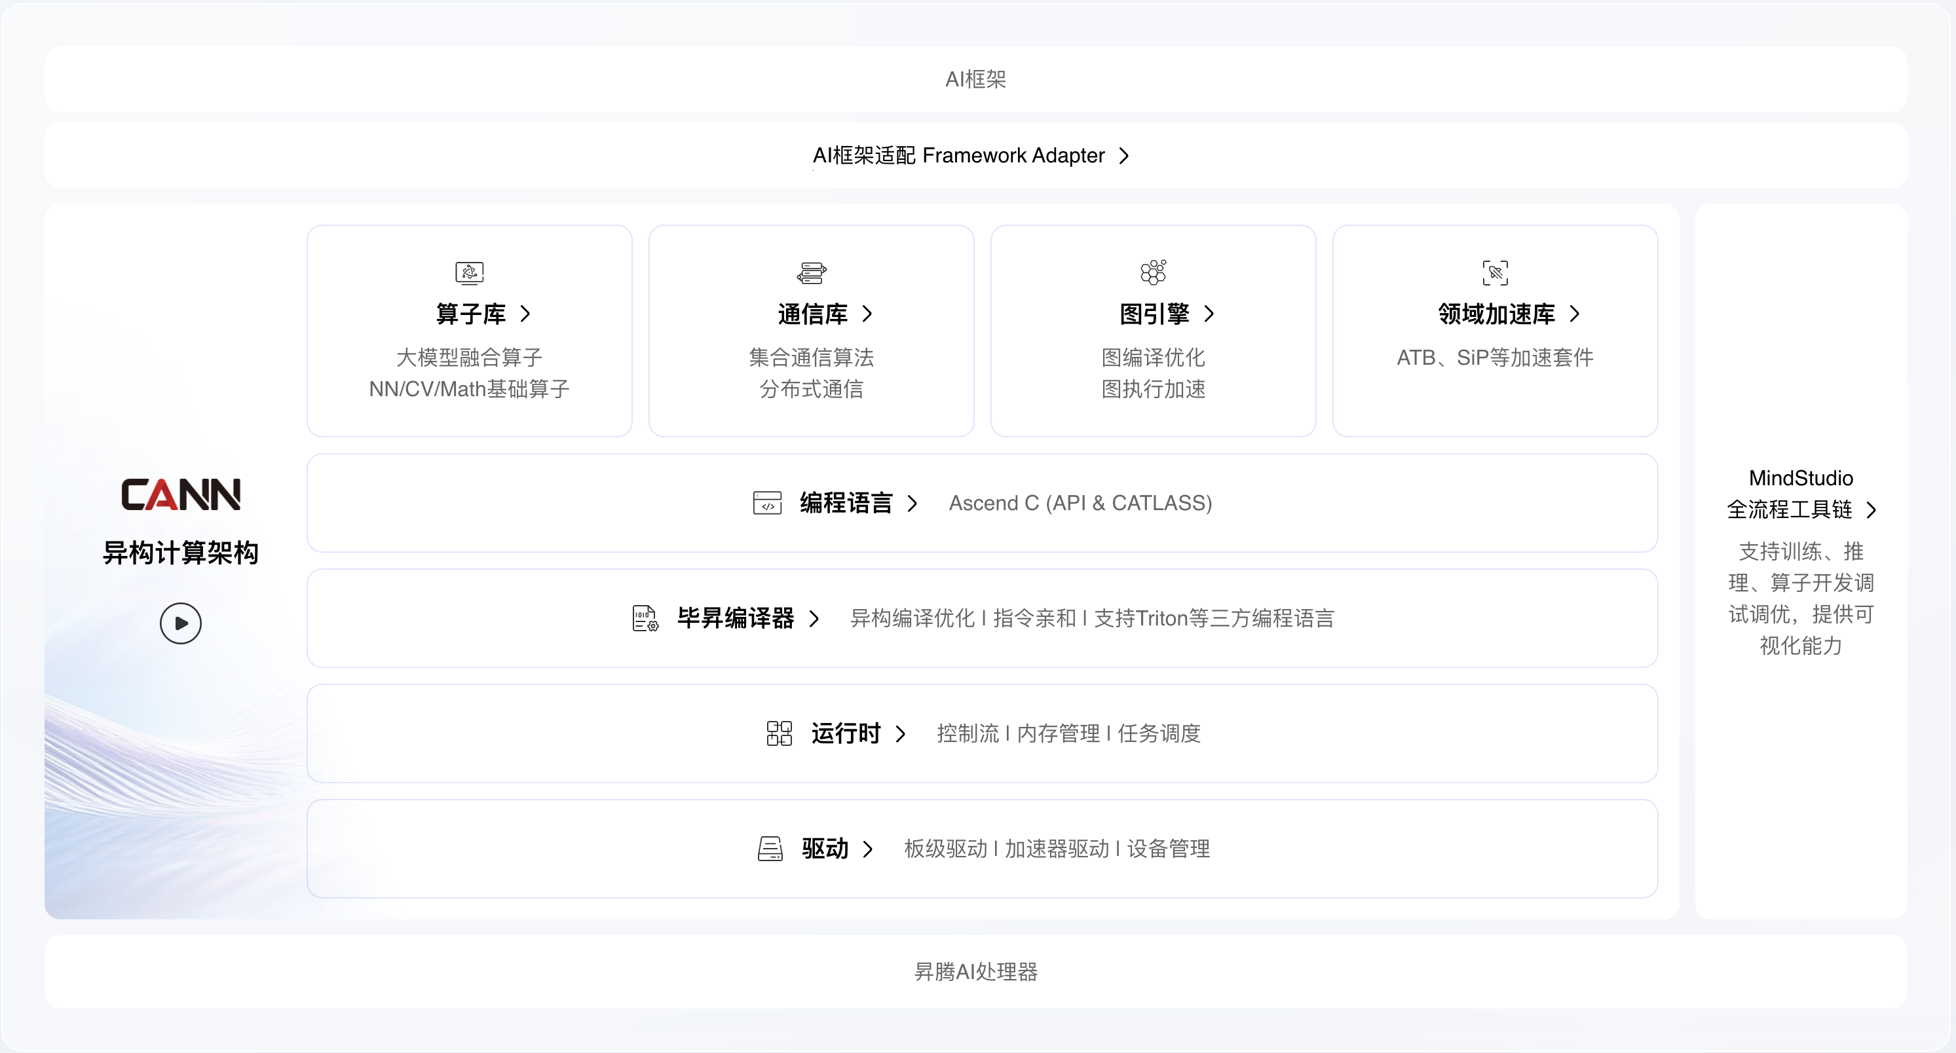Click the MindStudio description paragraph
The height and width of the screenshot is (1053, 1956).
pyautogui.click(x=1801, y=599)
